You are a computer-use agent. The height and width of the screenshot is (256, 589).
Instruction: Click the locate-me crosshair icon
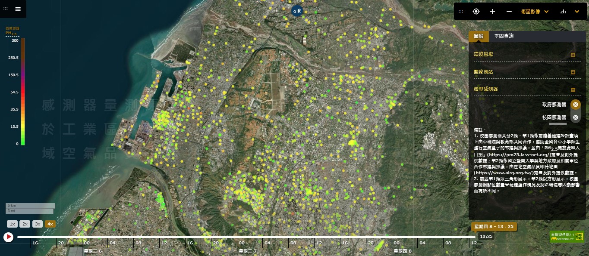pyautogui.click(x=476, y=12)
